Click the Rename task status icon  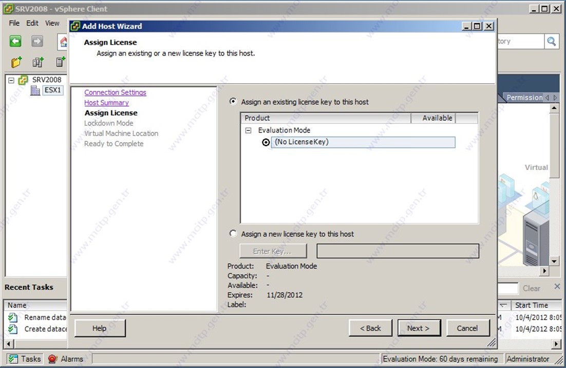pos(13,318)
